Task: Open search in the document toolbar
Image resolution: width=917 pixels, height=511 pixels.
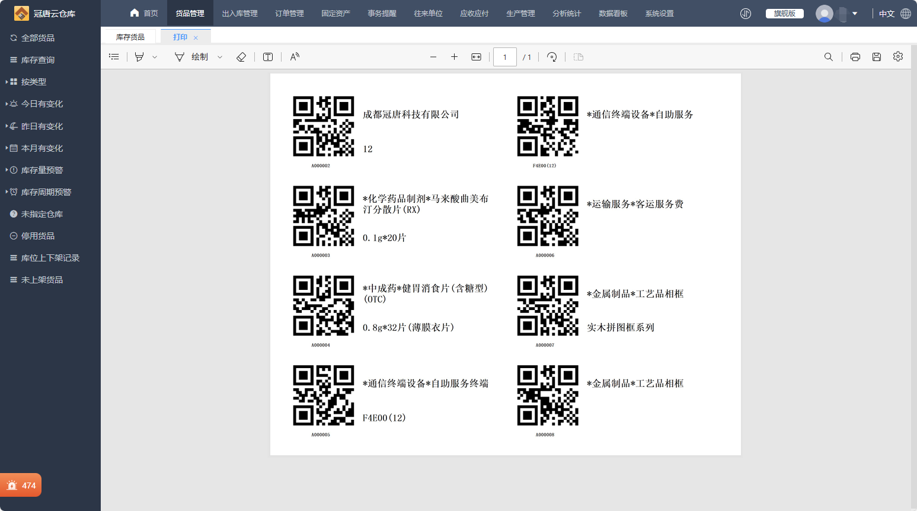Action: click(829, 57)
